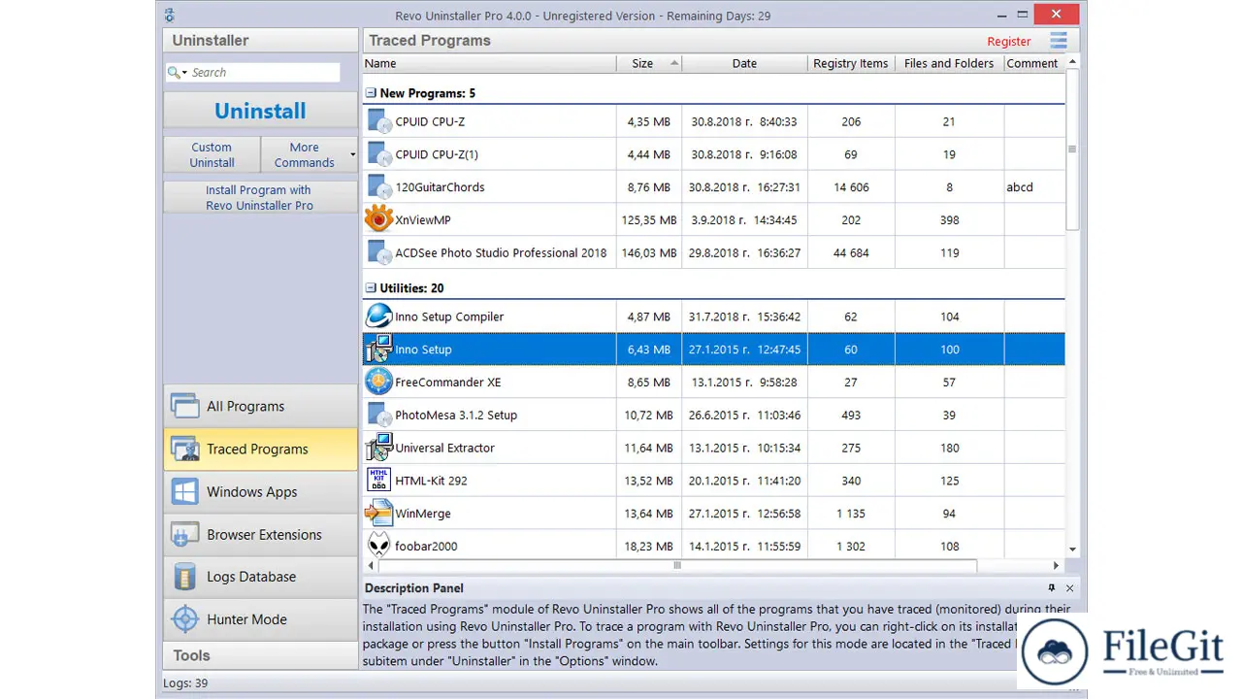The image size is (1242, 699).
Task: Click the large Uninstall button
Action: [260, 111]
